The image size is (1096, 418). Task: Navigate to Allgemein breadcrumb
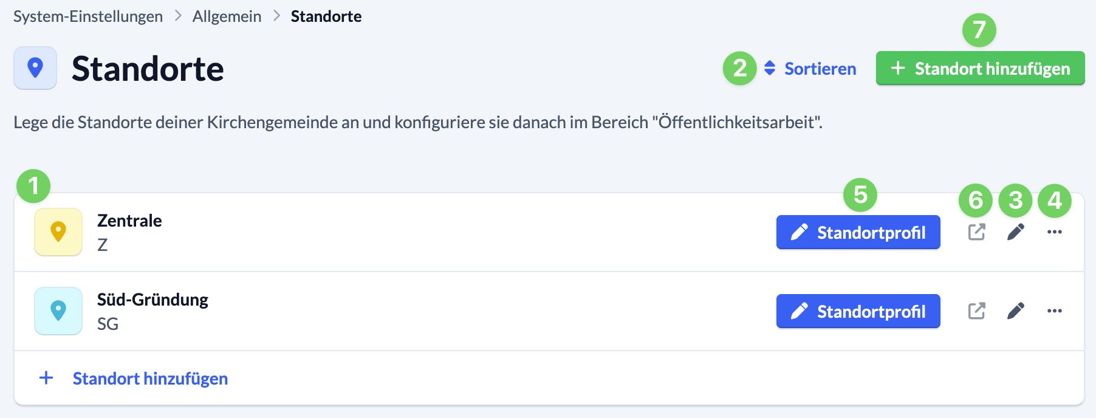[x=227, y=16]
